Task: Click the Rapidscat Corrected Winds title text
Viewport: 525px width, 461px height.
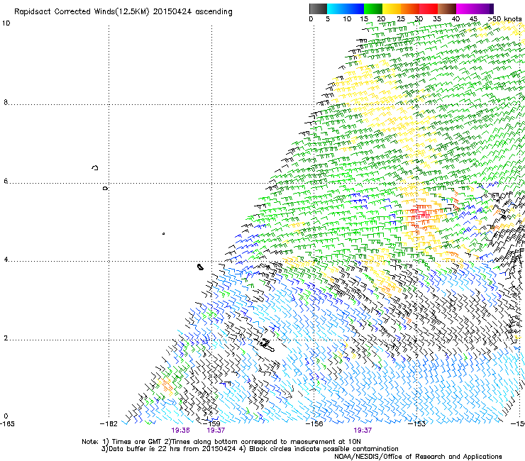Action: coord(123,12)
